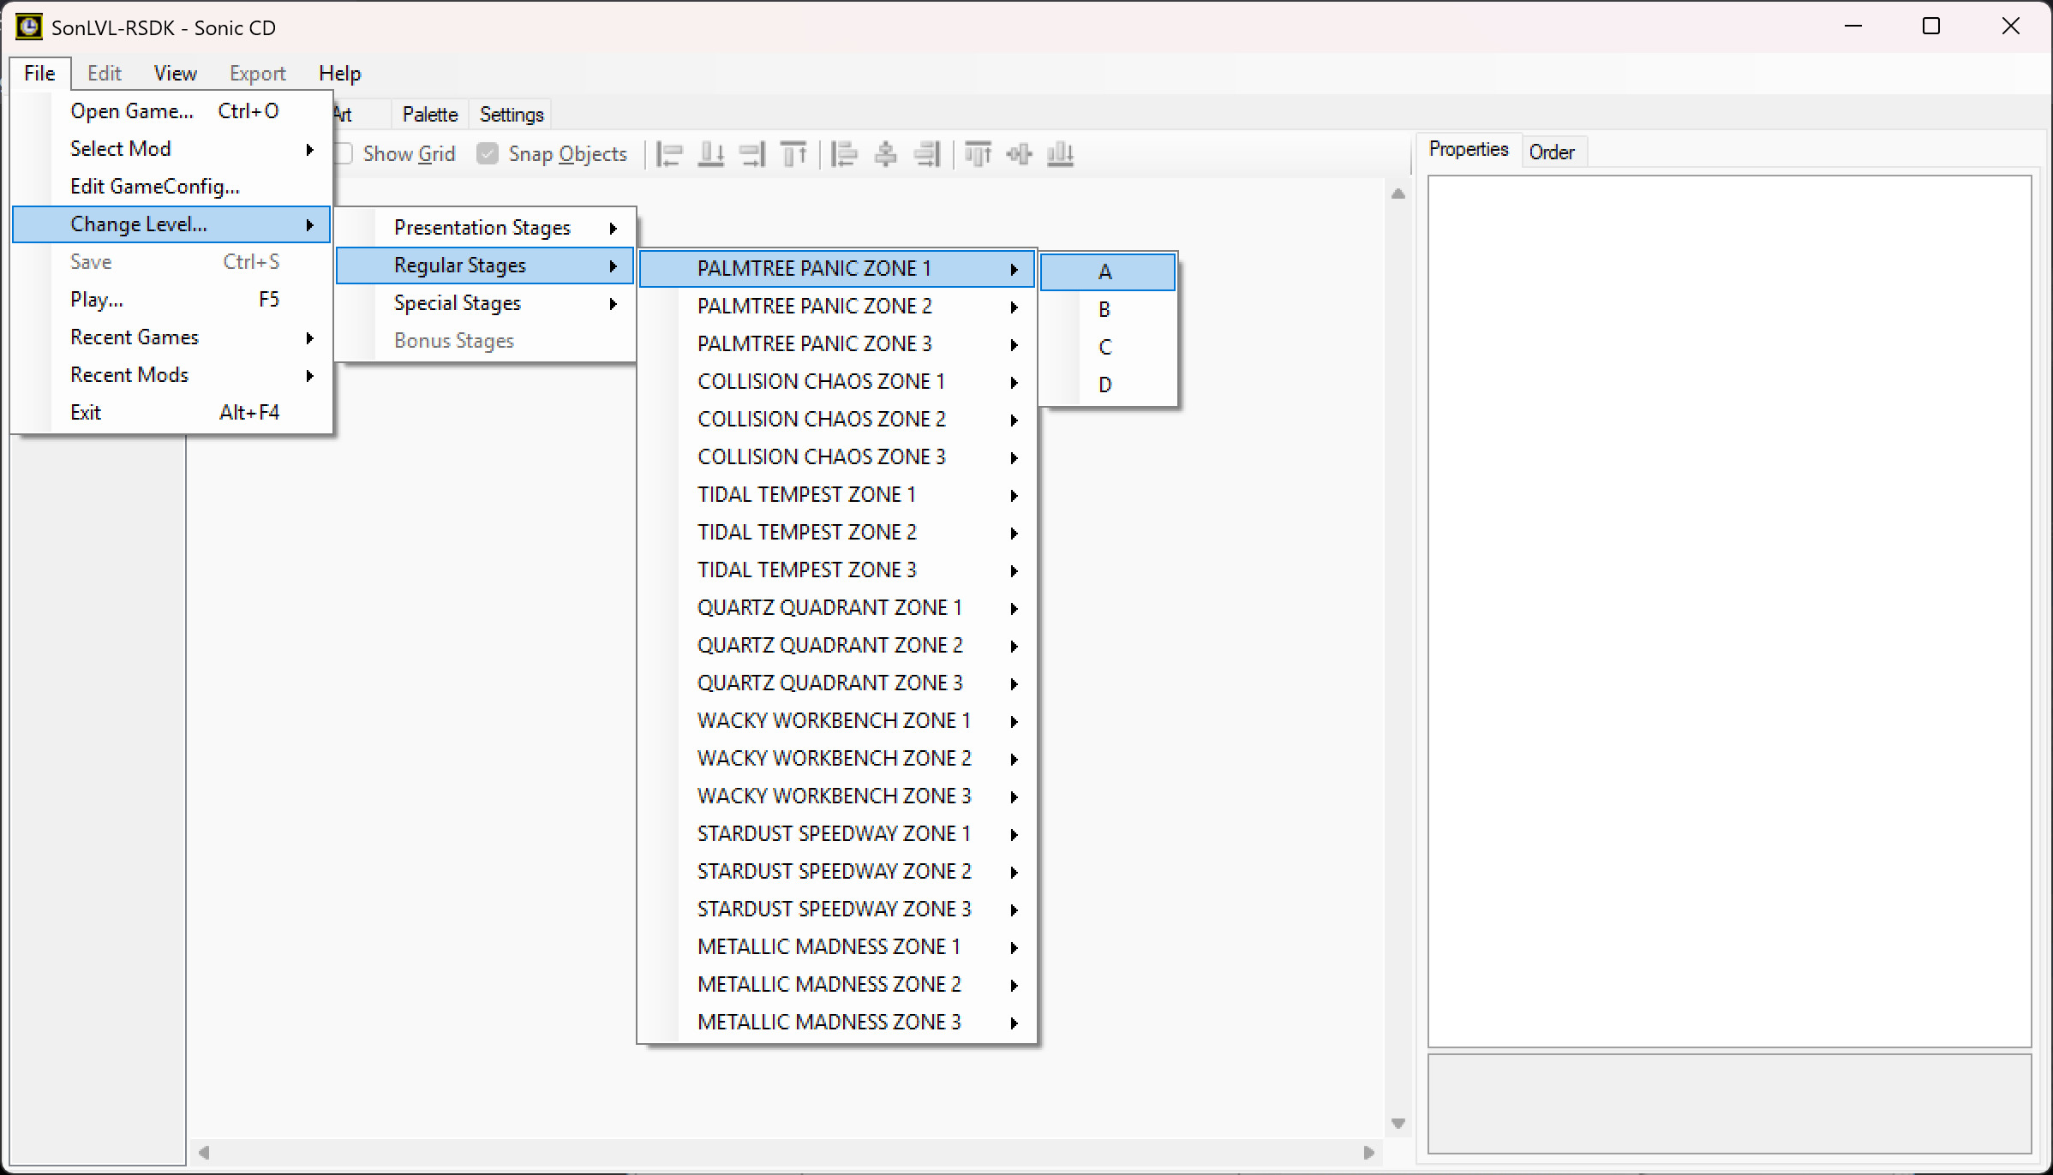Click align-to-left-wall icon with single box

[669, 154]
